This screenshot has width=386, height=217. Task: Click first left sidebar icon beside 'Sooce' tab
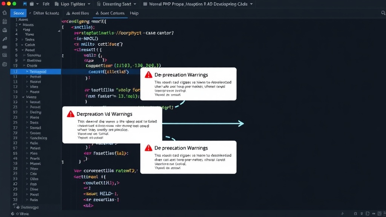pos(5,13)
